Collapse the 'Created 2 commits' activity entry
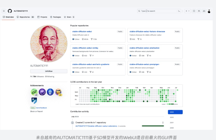This screenshot has height=140, width=216. pos(163,122)
